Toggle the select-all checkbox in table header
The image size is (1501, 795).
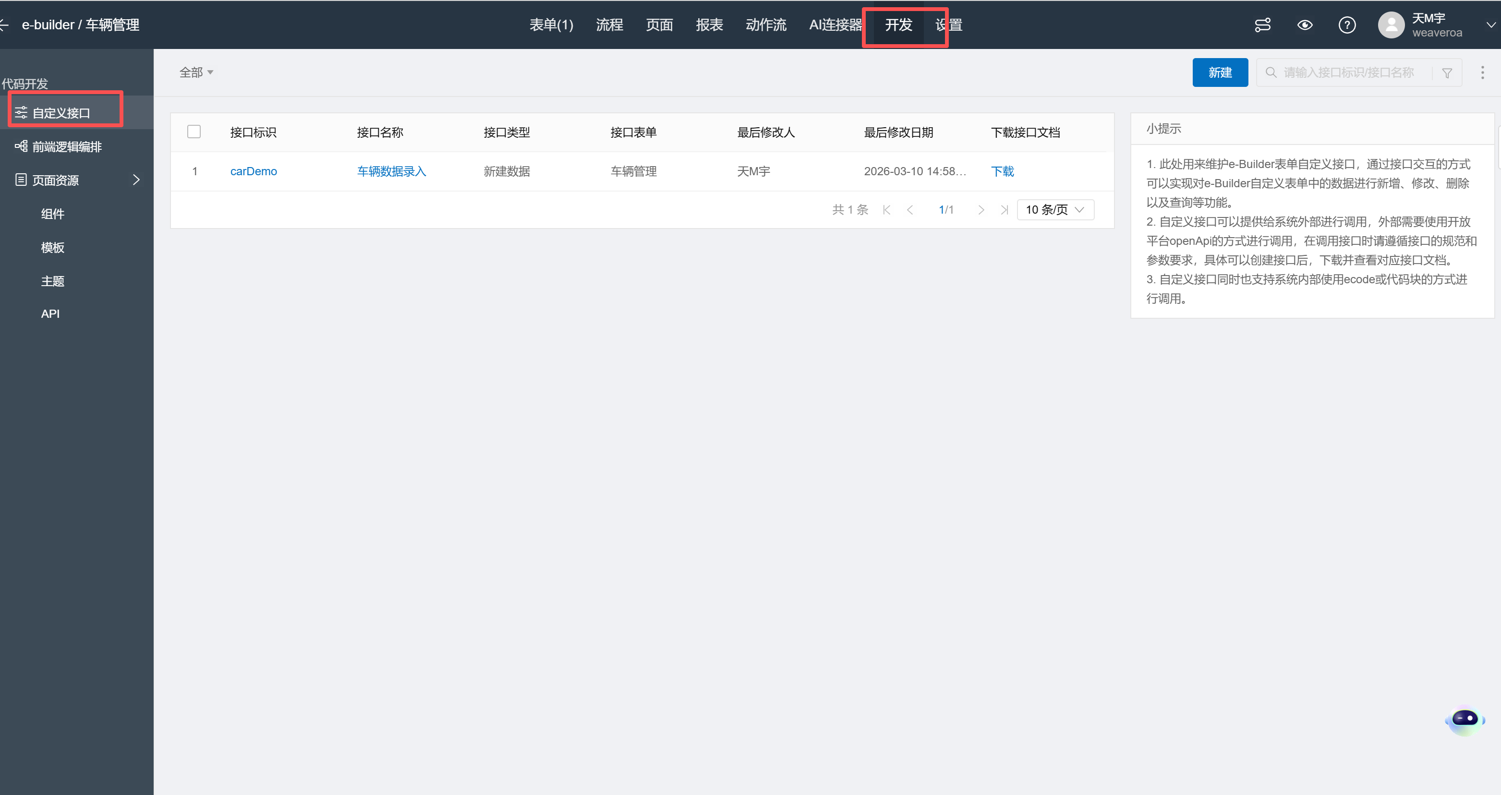(194, 132)
